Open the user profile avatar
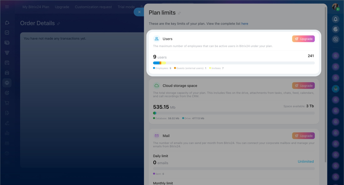344x185 pixels. point(335,7)
